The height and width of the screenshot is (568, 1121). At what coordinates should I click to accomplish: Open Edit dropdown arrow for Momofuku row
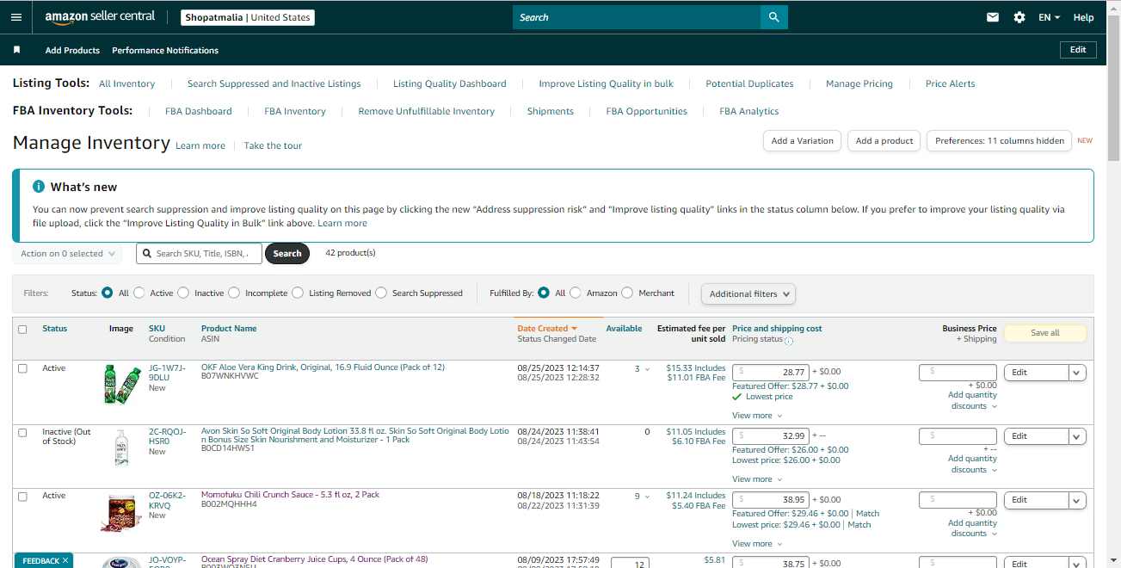tap(1077, 500)
